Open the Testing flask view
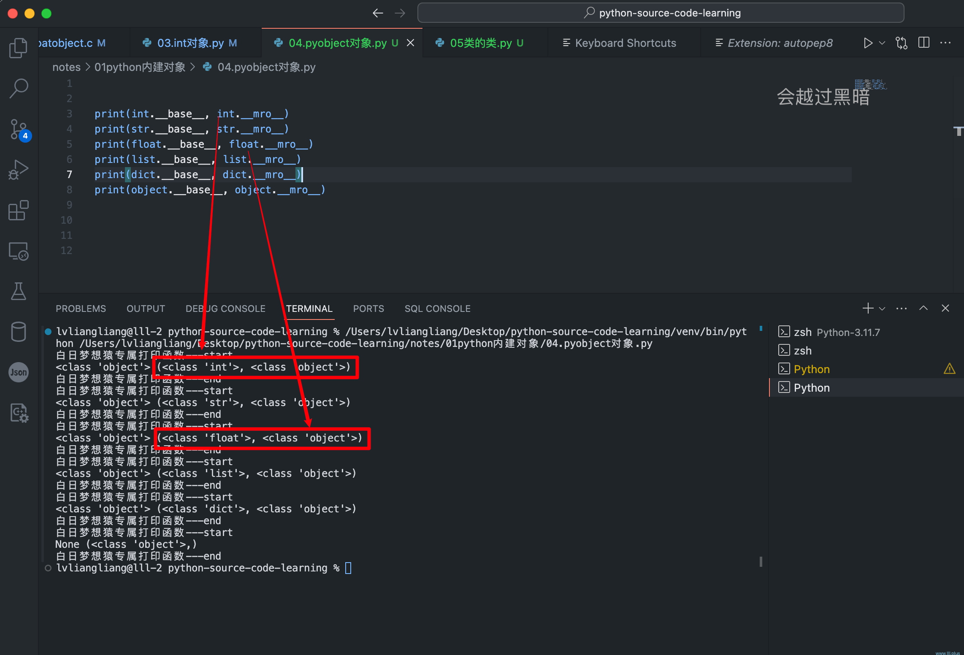This screenshot has height=655, width=964. click(19, 291)
